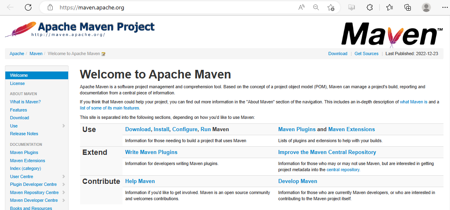This screenshot has height=210, width=450.
Task: Add page to favorites star icon
Action: point(331,7)
